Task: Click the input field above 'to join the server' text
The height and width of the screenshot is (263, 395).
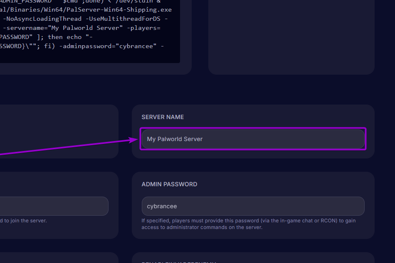Action: click(x=54, y=206)
